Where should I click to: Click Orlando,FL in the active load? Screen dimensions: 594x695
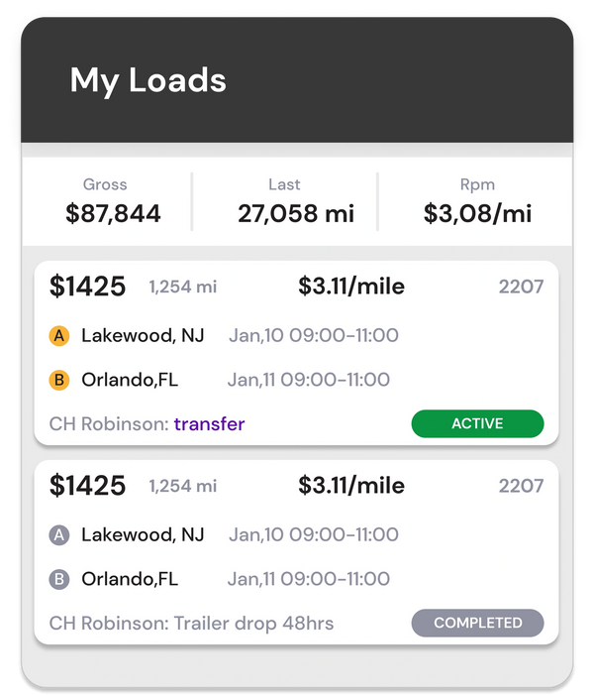[x=130, y=380]
